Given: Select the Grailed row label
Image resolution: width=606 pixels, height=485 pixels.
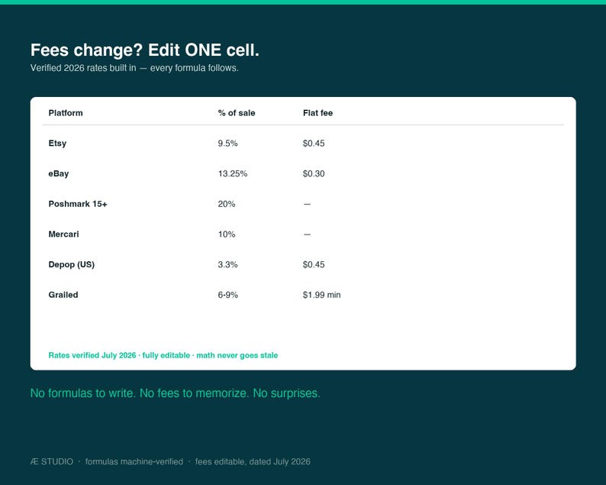Looking at the screenshot, I should pyautogui.click(x=63, y=295).
